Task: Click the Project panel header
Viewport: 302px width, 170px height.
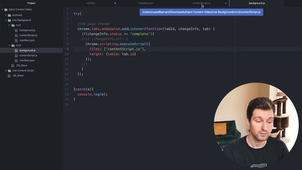Action: tap(31, 3)
